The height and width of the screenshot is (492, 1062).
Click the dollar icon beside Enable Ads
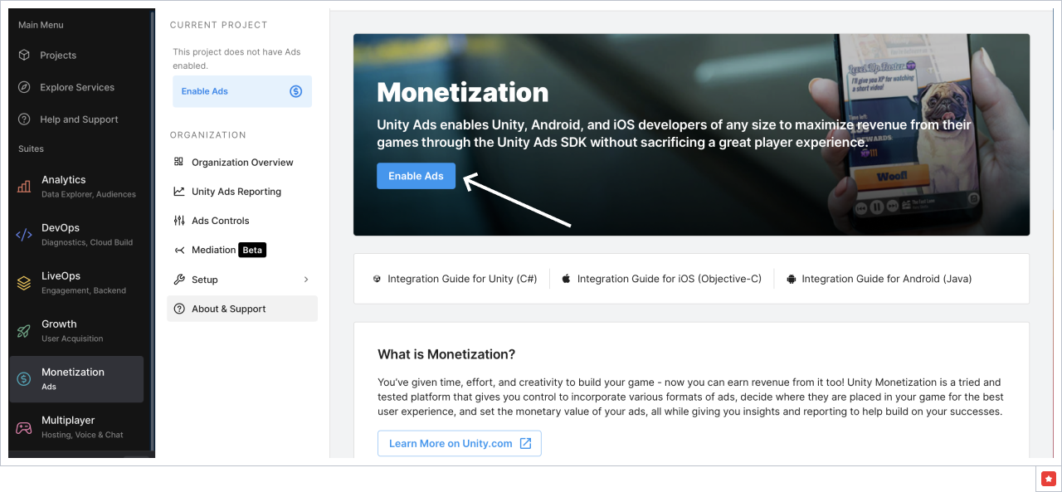pyautogui.click(x=295, y=91)
